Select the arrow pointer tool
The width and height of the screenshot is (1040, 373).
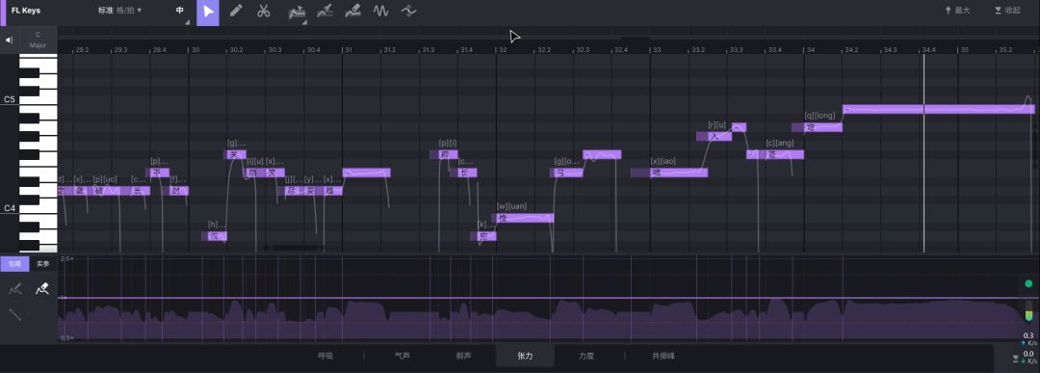pos(208,12)
